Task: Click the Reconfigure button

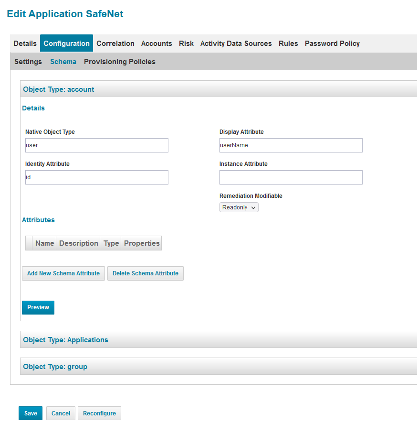Action: [x=99, y=413]
